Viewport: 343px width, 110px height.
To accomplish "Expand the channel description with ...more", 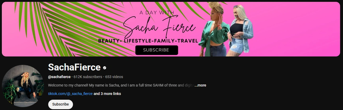I will (x=200, y=85).
